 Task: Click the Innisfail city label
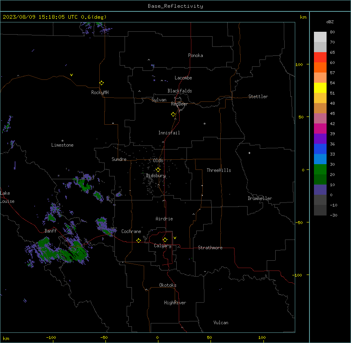pos(169,133)
